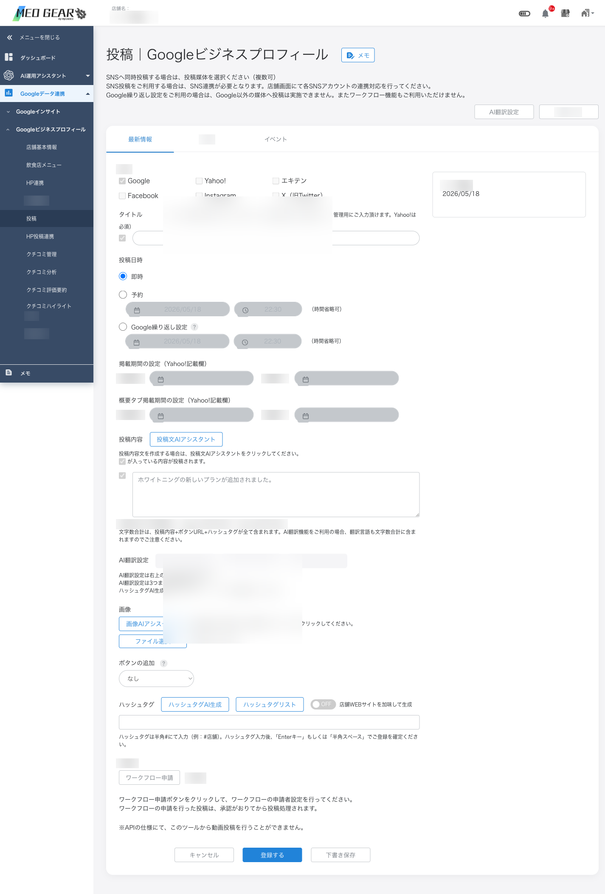Image resolution: width=605 pixels, height=894 pixels.
Task: Click calendar icon in 概要タブ掲載期間 end date
Action: click(x=306, y=416)
